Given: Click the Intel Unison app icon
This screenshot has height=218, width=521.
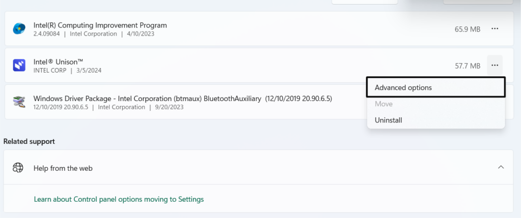Looking at the screenshot, I should click(19, 65).
